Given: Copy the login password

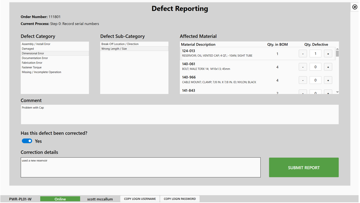Looking at the screenshot, I should coord(179,199).
